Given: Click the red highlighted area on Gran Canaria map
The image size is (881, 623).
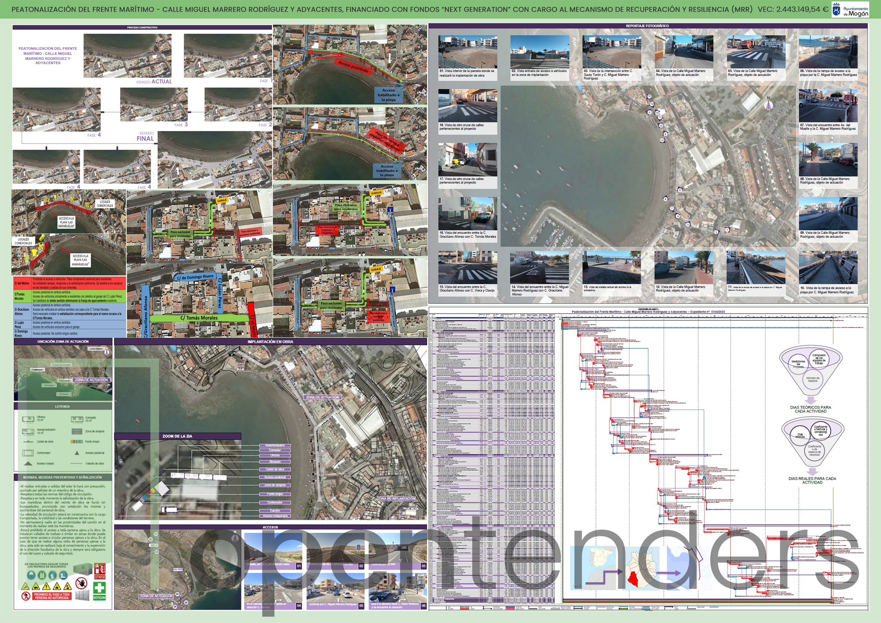Looking at the screenshot, I should [634, 579].
